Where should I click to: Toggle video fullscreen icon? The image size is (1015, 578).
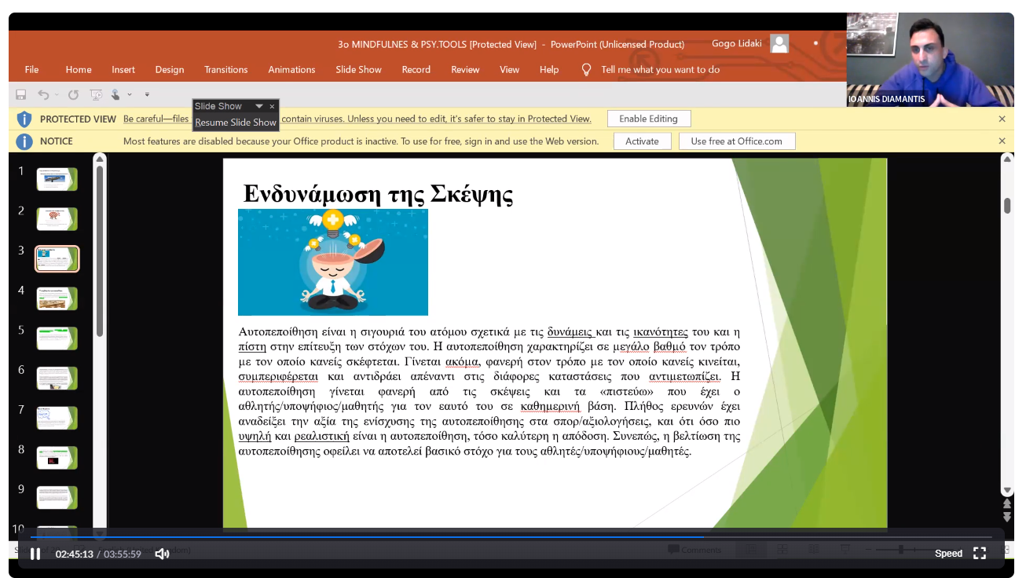click(980, 554)
